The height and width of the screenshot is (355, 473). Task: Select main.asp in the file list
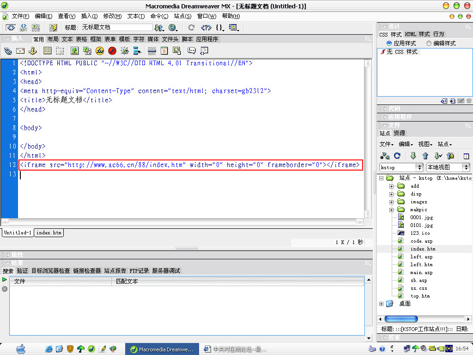pyautogui.click(x=421, y=273)
